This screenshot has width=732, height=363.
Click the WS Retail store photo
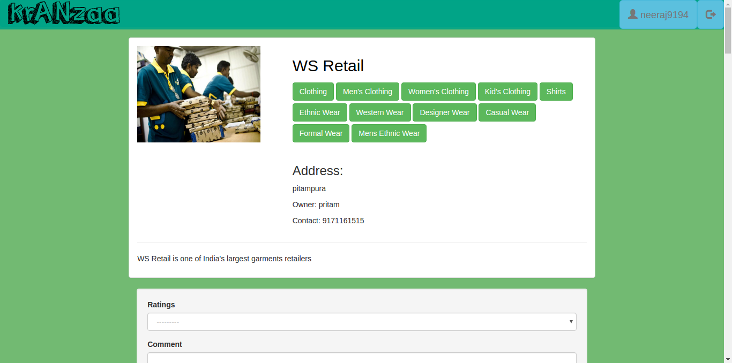(199, 94)
